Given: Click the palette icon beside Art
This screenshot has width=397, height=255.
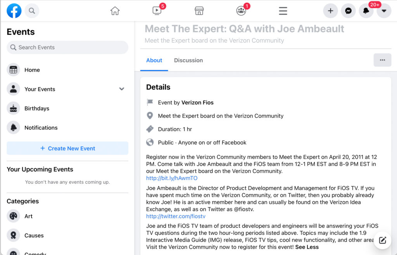Looking at the screenshot, I should click(13, 216).
